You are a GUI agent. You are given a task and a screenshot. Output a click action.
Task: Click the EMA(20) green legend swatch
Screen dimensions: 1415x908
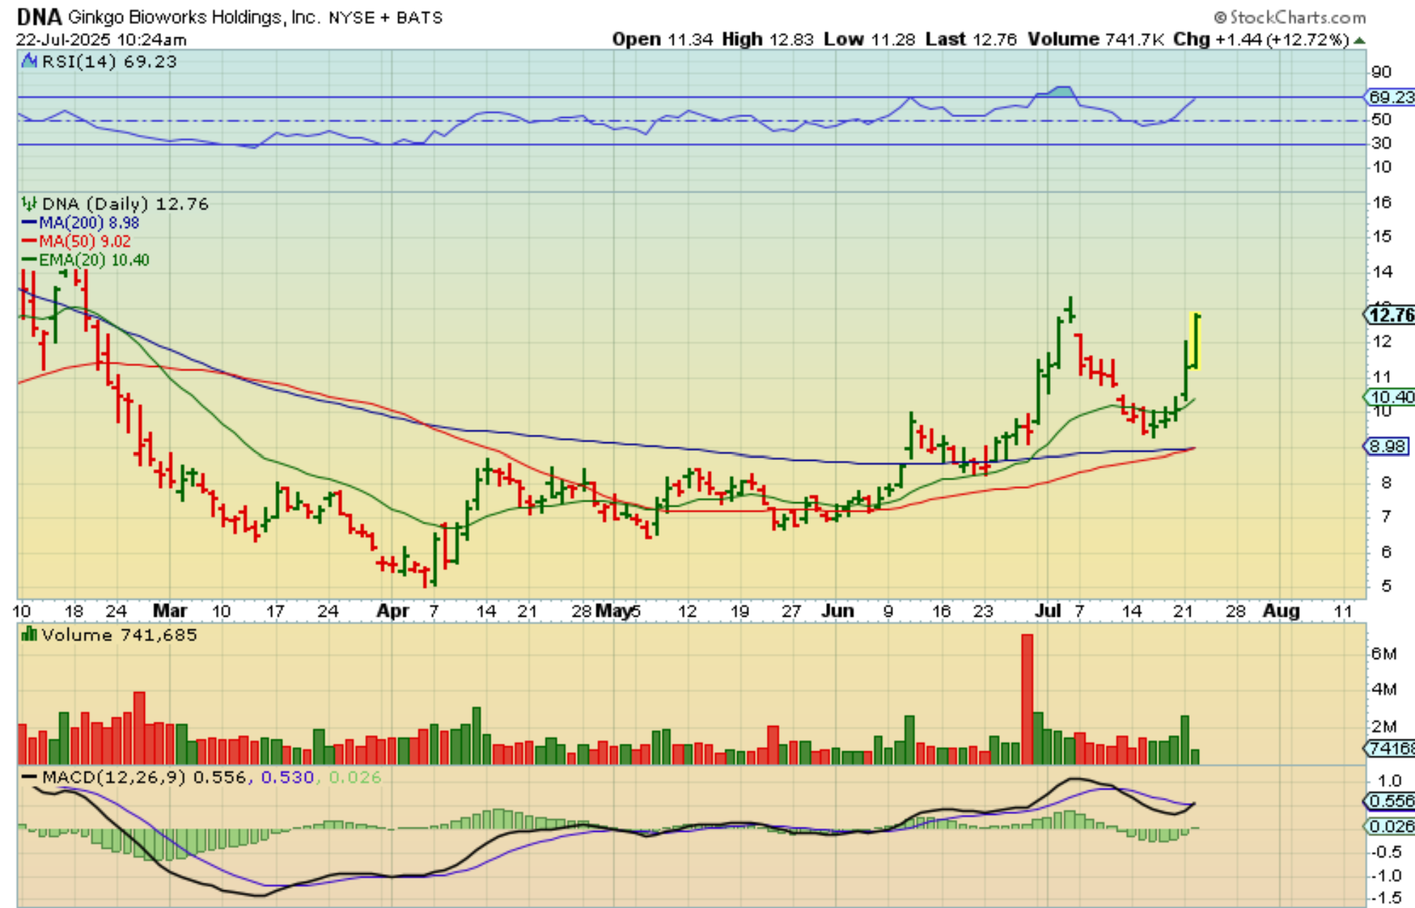pos(29,260)
